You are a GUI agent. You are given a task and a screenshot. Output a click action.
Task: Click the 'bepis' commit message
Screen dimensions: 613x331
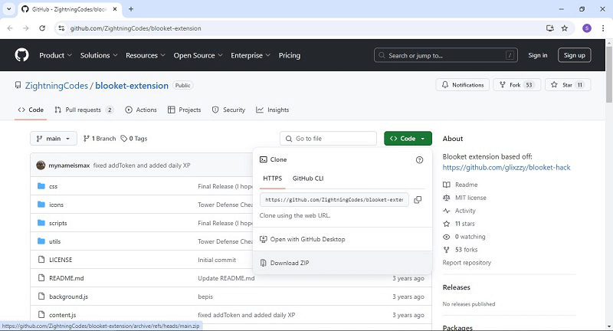pos(205,297)
